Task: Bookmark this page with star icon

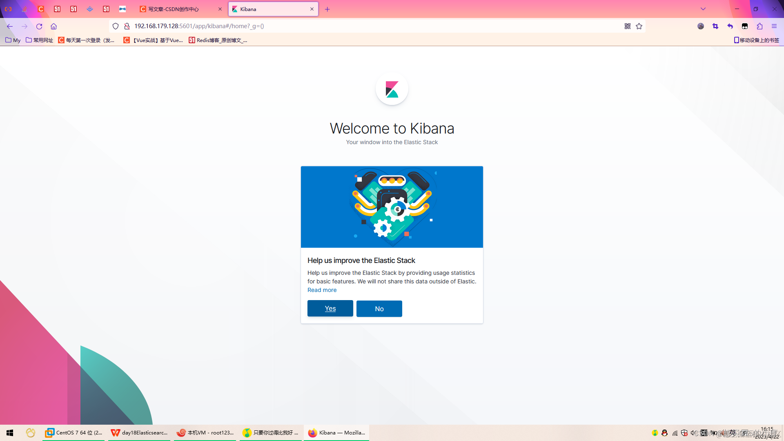Action: [639, 26]
